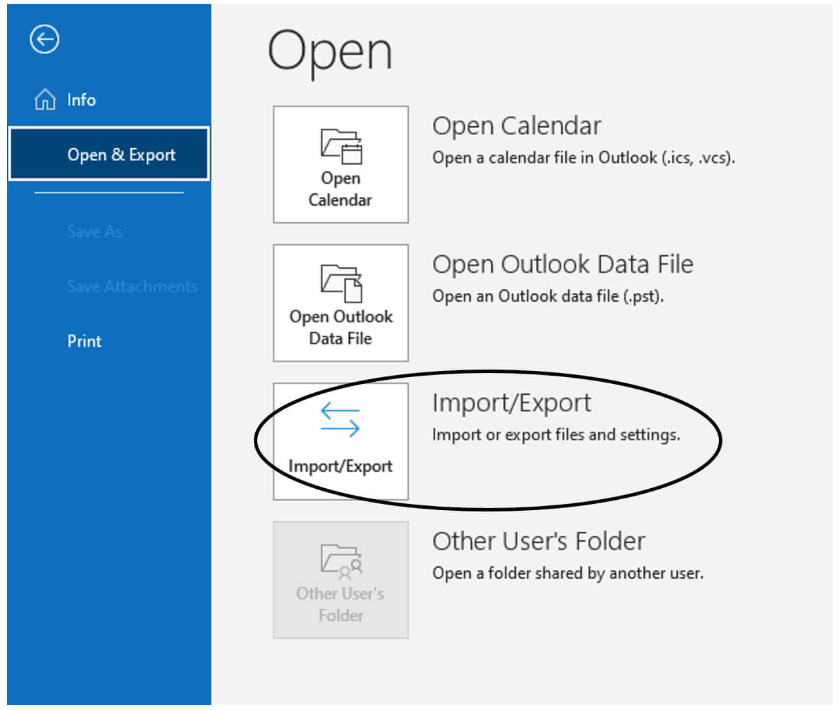The width and height of the screenshot is (839, 711).
Task: Click the import or export files description text
Action: pos(556,435)
